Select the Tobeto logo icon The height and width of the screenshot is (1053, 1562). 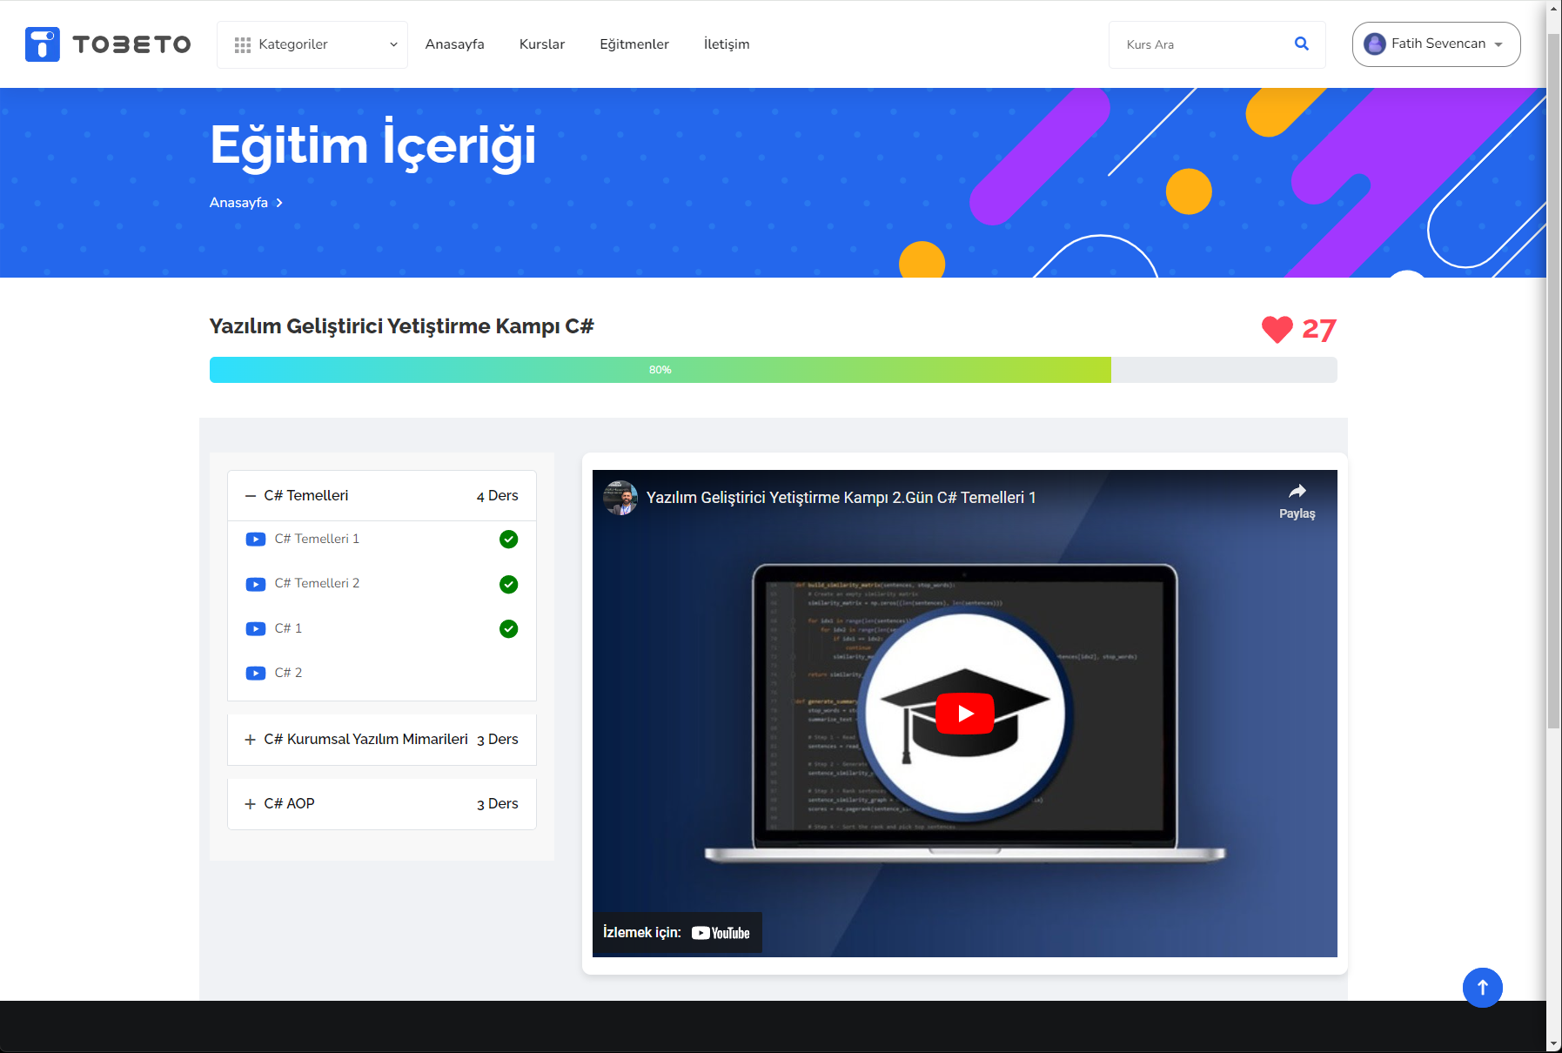click(43, 44)
